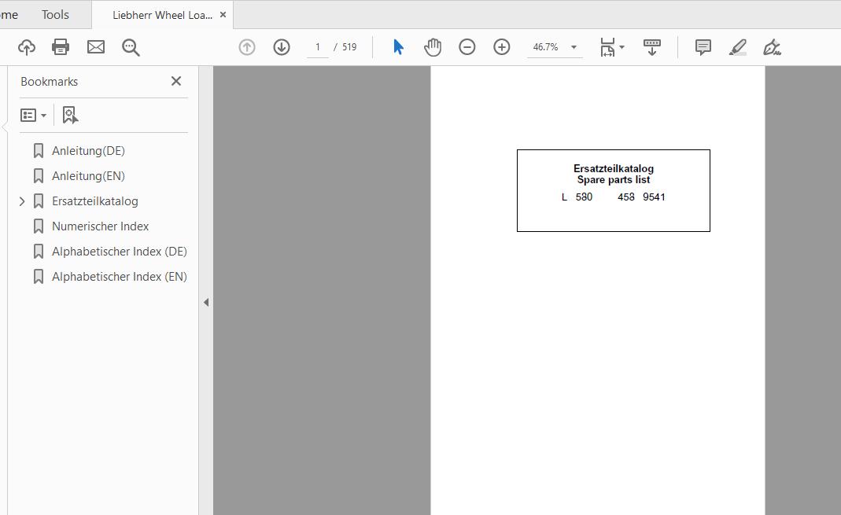Choose the selection arrow tool

point(398,47)
